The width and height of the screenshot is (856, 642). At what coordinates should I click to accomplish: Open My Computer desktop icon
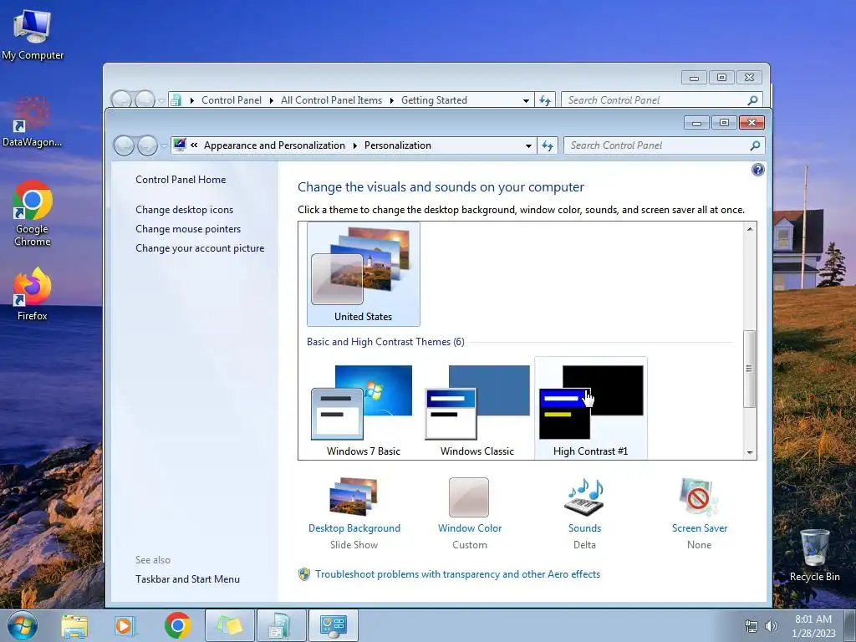33,34
